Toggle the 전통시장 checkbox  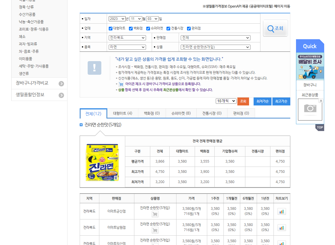tap(168, 28)
